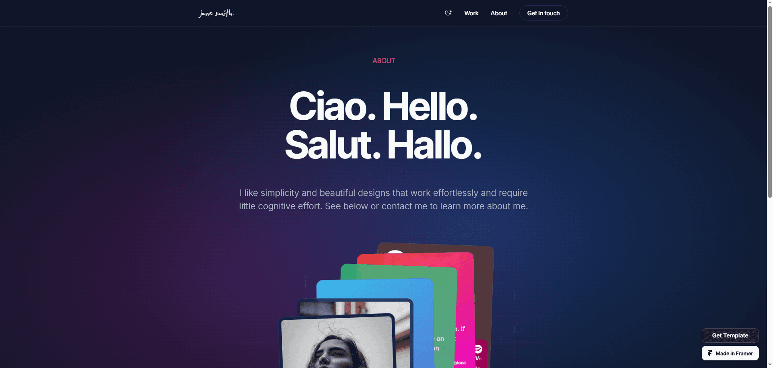Go to the About page link

499,13
